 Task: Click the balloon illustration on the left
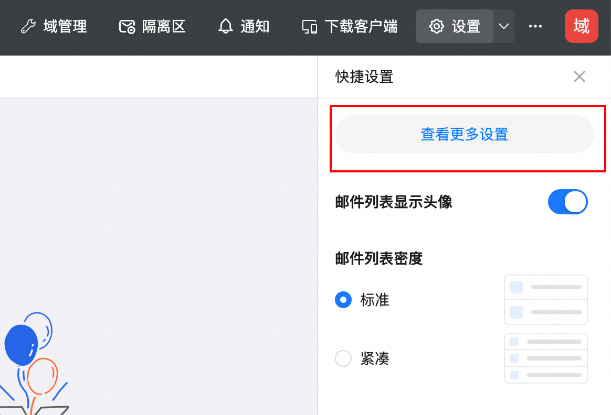[31, 356]
